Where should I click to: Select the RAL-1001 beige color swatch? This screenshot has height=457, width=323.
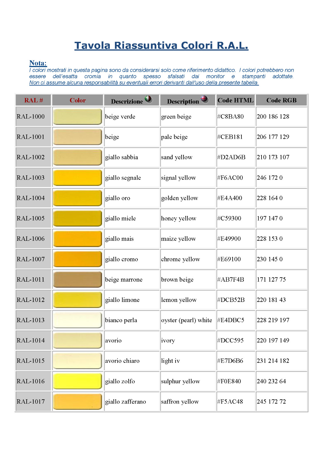(x=77, y=137)
